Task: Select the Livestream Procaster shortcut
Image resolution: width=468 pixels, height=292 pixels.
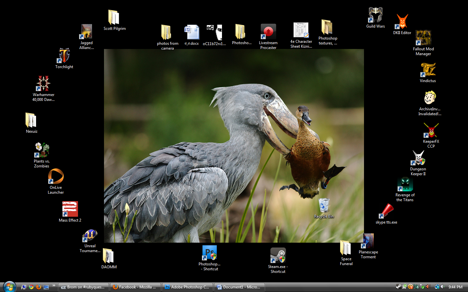Action: [268, 32]
